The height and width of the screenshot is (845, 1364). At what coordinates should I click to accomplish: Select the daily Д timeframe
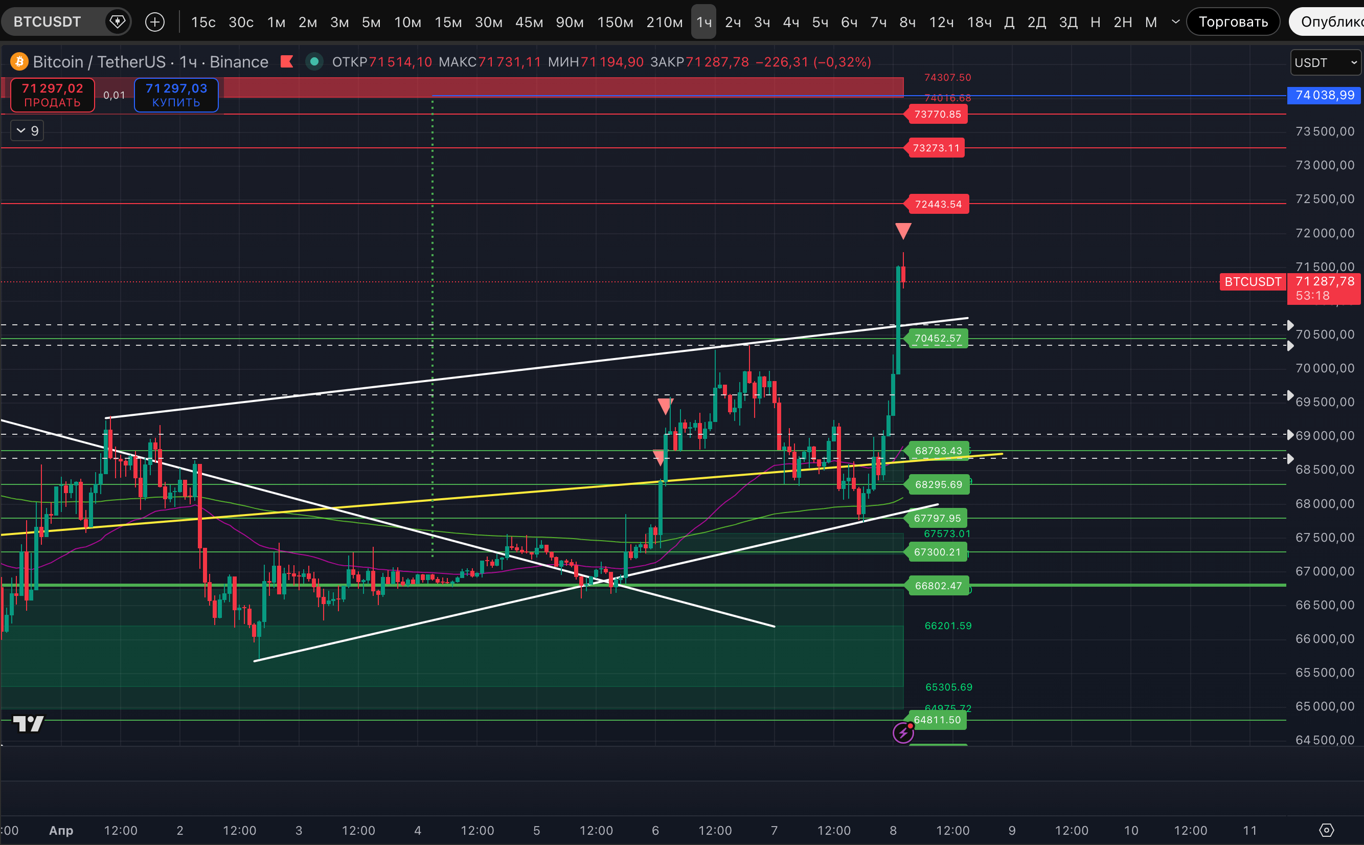pos(1009,23)
